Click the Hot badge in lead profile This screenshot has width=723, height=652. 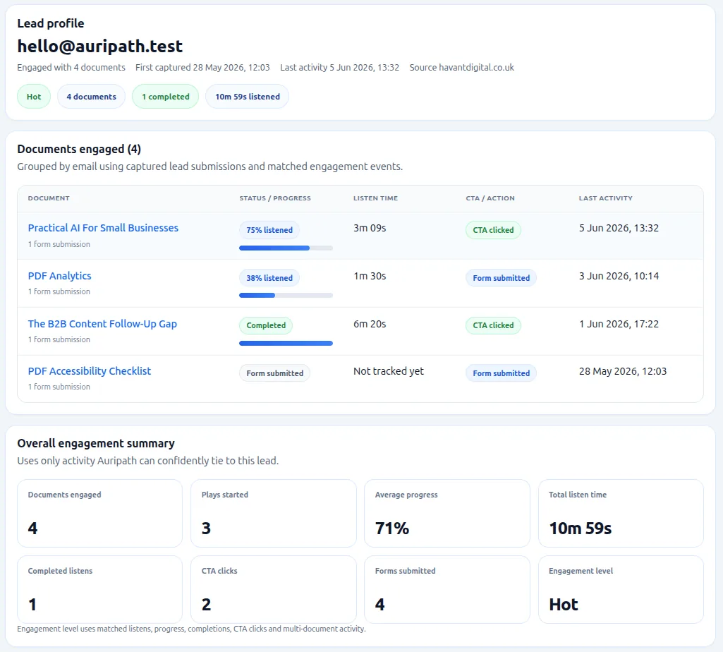pos(34,97)
